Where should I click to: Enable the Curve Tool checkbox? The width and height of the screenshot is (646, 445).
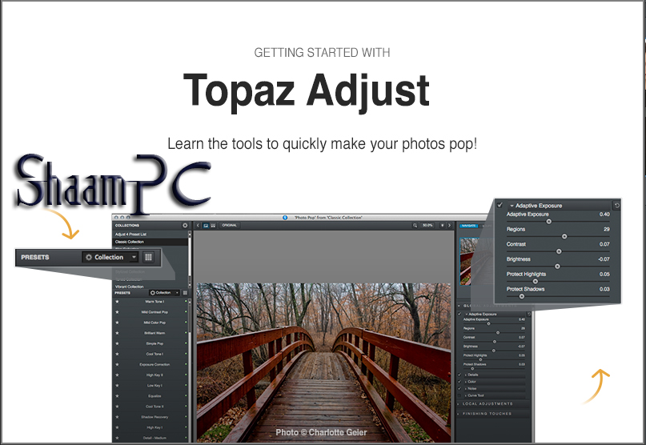(x=459, y=395)
